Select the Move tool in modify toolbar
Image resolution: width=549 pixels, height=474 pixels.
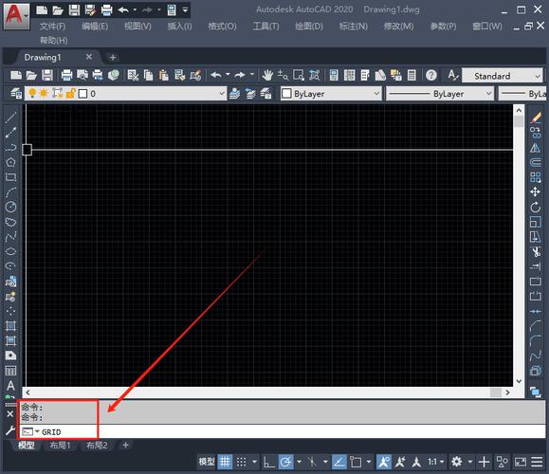click(x=535, y=191)
